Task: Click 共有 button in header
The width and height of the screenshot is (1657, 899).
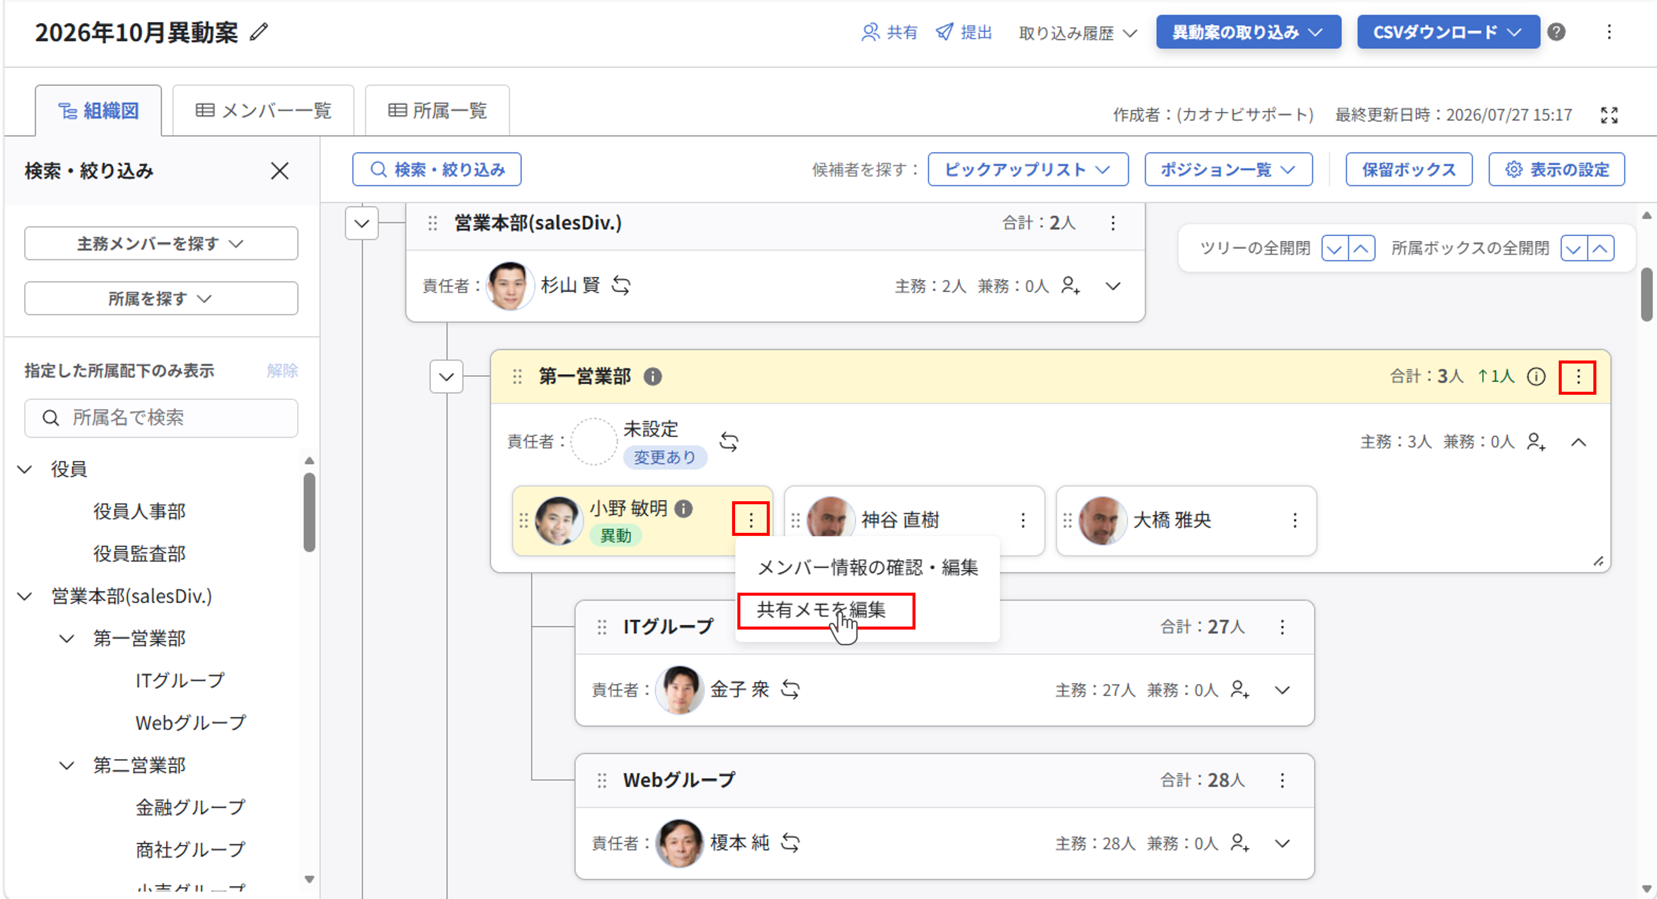Action: point(890,32)
